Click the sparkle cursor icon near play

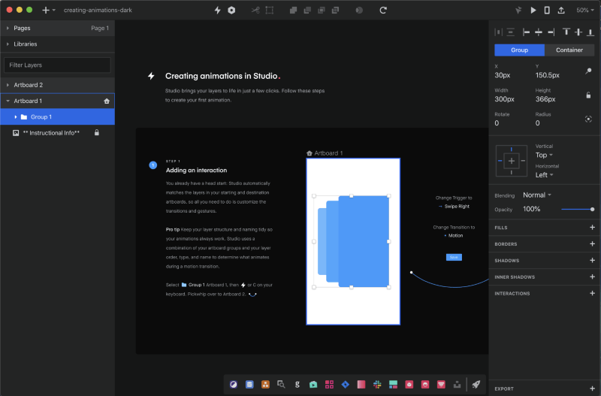tap(518, 11)
